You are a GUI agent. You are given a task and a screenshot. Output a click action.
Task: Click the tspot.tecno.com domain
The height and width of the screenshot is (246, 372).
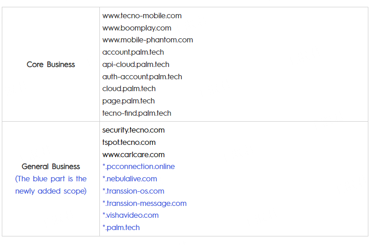[129, 142]
